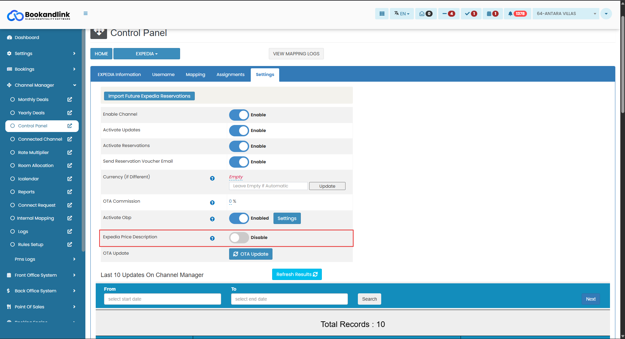The image size is (625, 339).
Task: Open Internal Mapping external link icon
Action: (70, 218)
